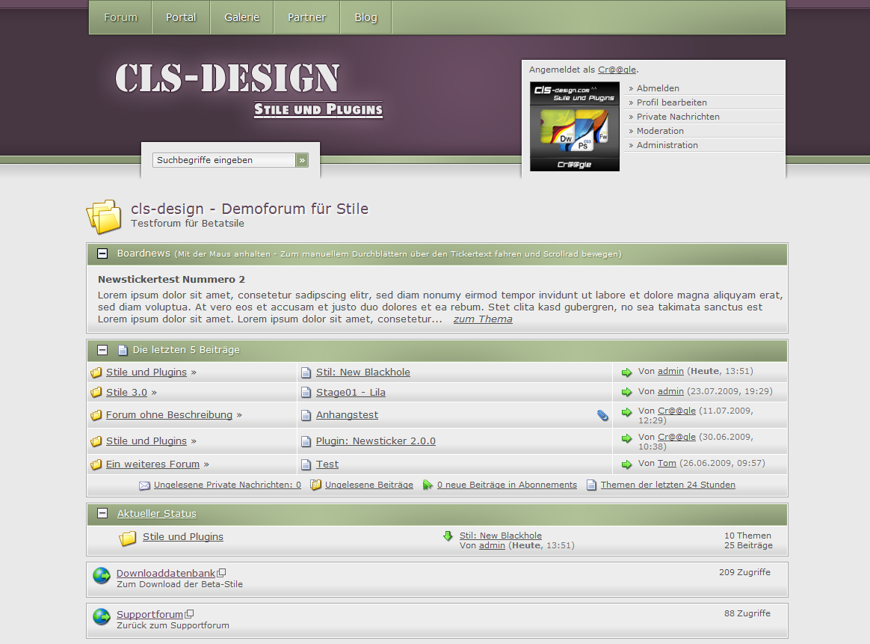This screenshot has width=870, height=644.
Task: Collapse the Aktueller Status category
Action: [102, 514]
